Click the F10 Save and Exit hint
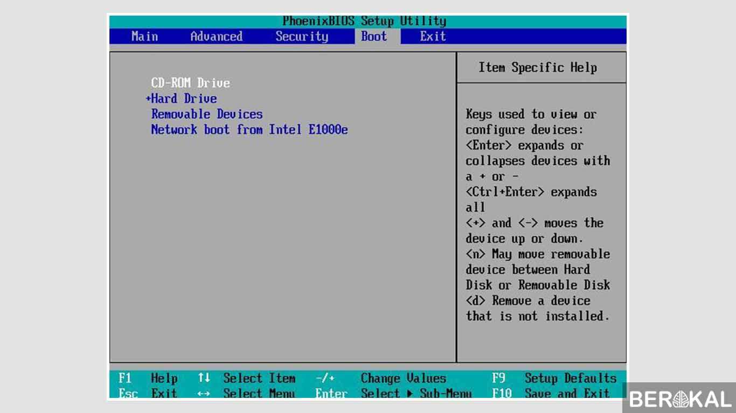This screenshot has height=413, width=736. [551, 394]
